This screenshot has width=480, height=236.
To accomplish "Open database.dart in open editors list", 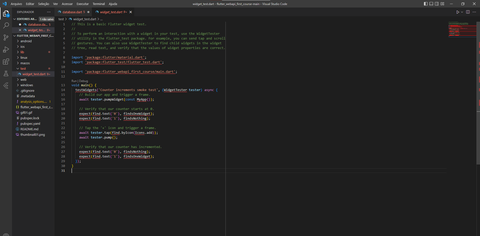I will [x=33, y=24].
